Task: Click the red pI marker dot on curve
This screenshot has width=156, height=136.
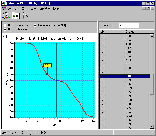Action: pos(47,74)
